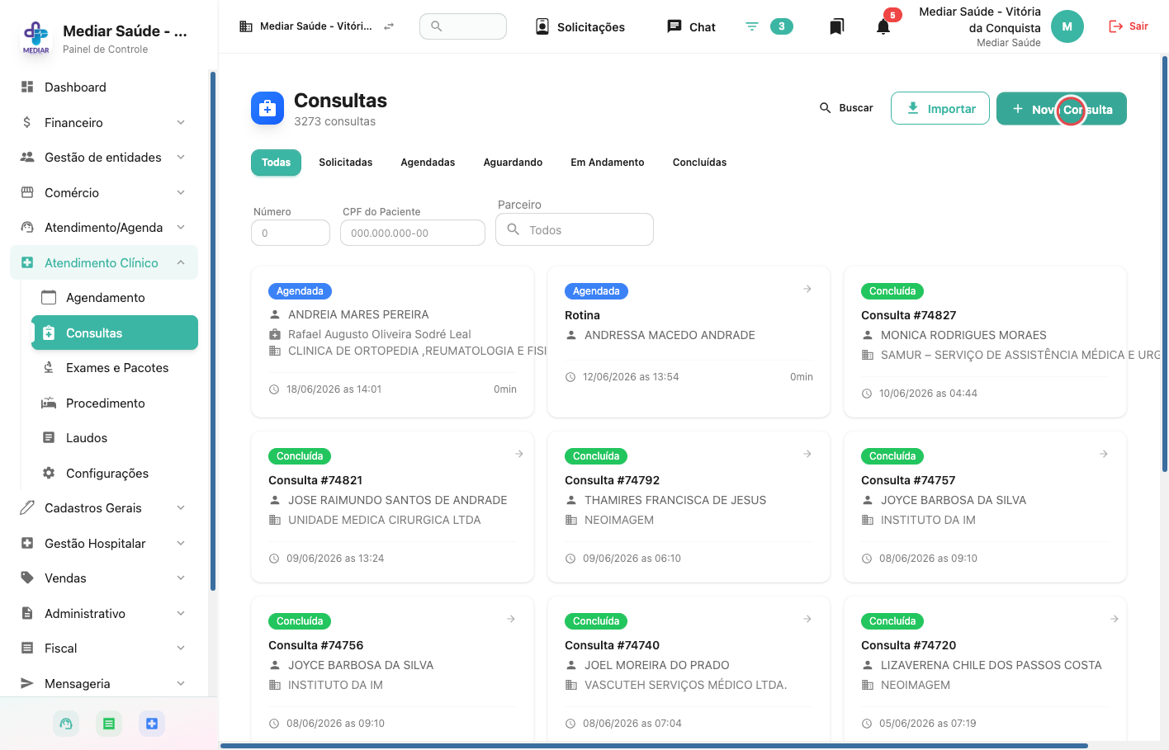Screen dimensions: 1169x750
Task: Open the Fiscal sidebar item
Action: [104, 649]
